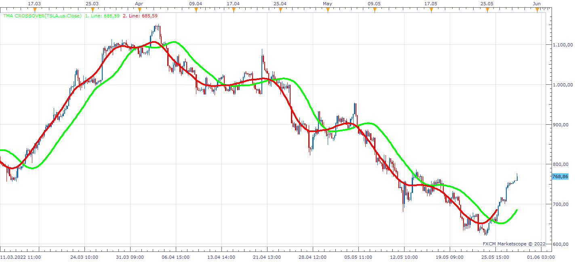
Task: Click the '31.03 09:00' time label
Action: 130,257
